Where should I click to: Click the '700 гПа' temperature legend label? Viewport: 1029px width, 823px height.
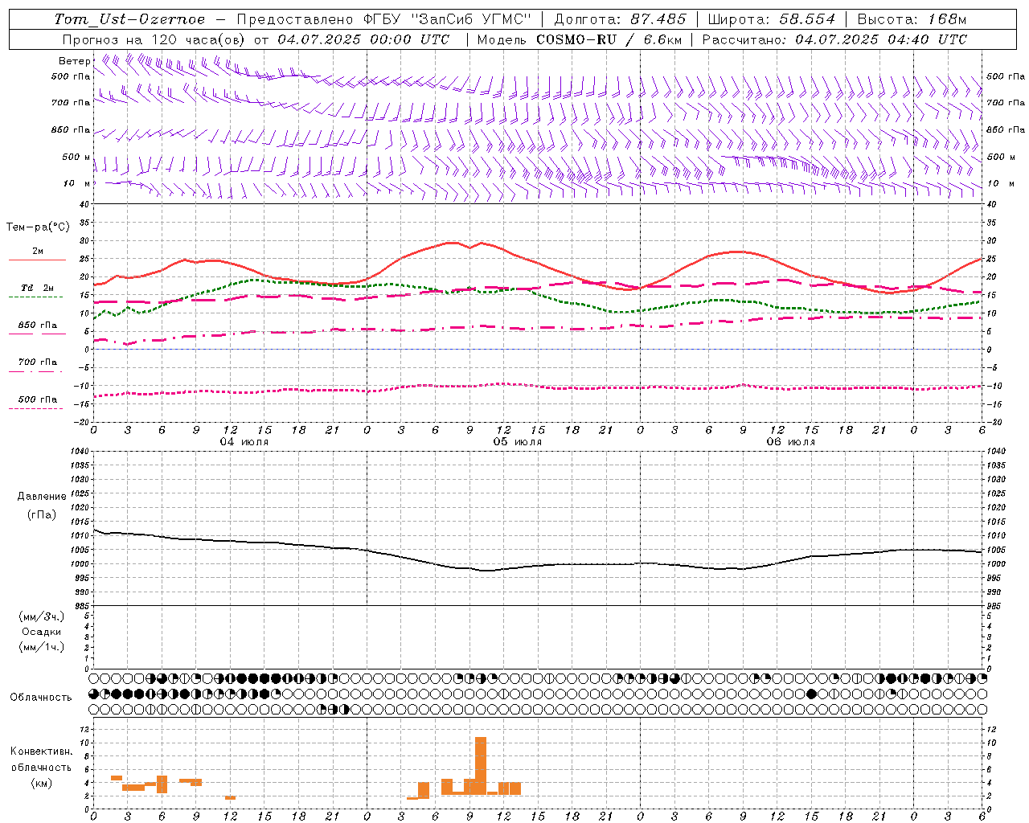(x=38, y=362)
